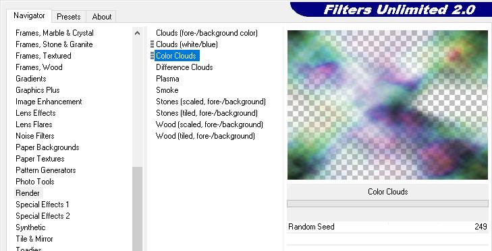Select the Smoke render filter
The image size is (492, 251).
(167, 90)
